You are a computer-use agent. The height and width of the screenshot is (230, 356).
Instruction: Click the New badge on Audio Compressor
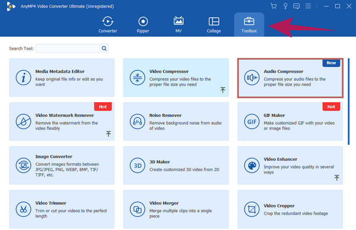[x=331, y=63]
